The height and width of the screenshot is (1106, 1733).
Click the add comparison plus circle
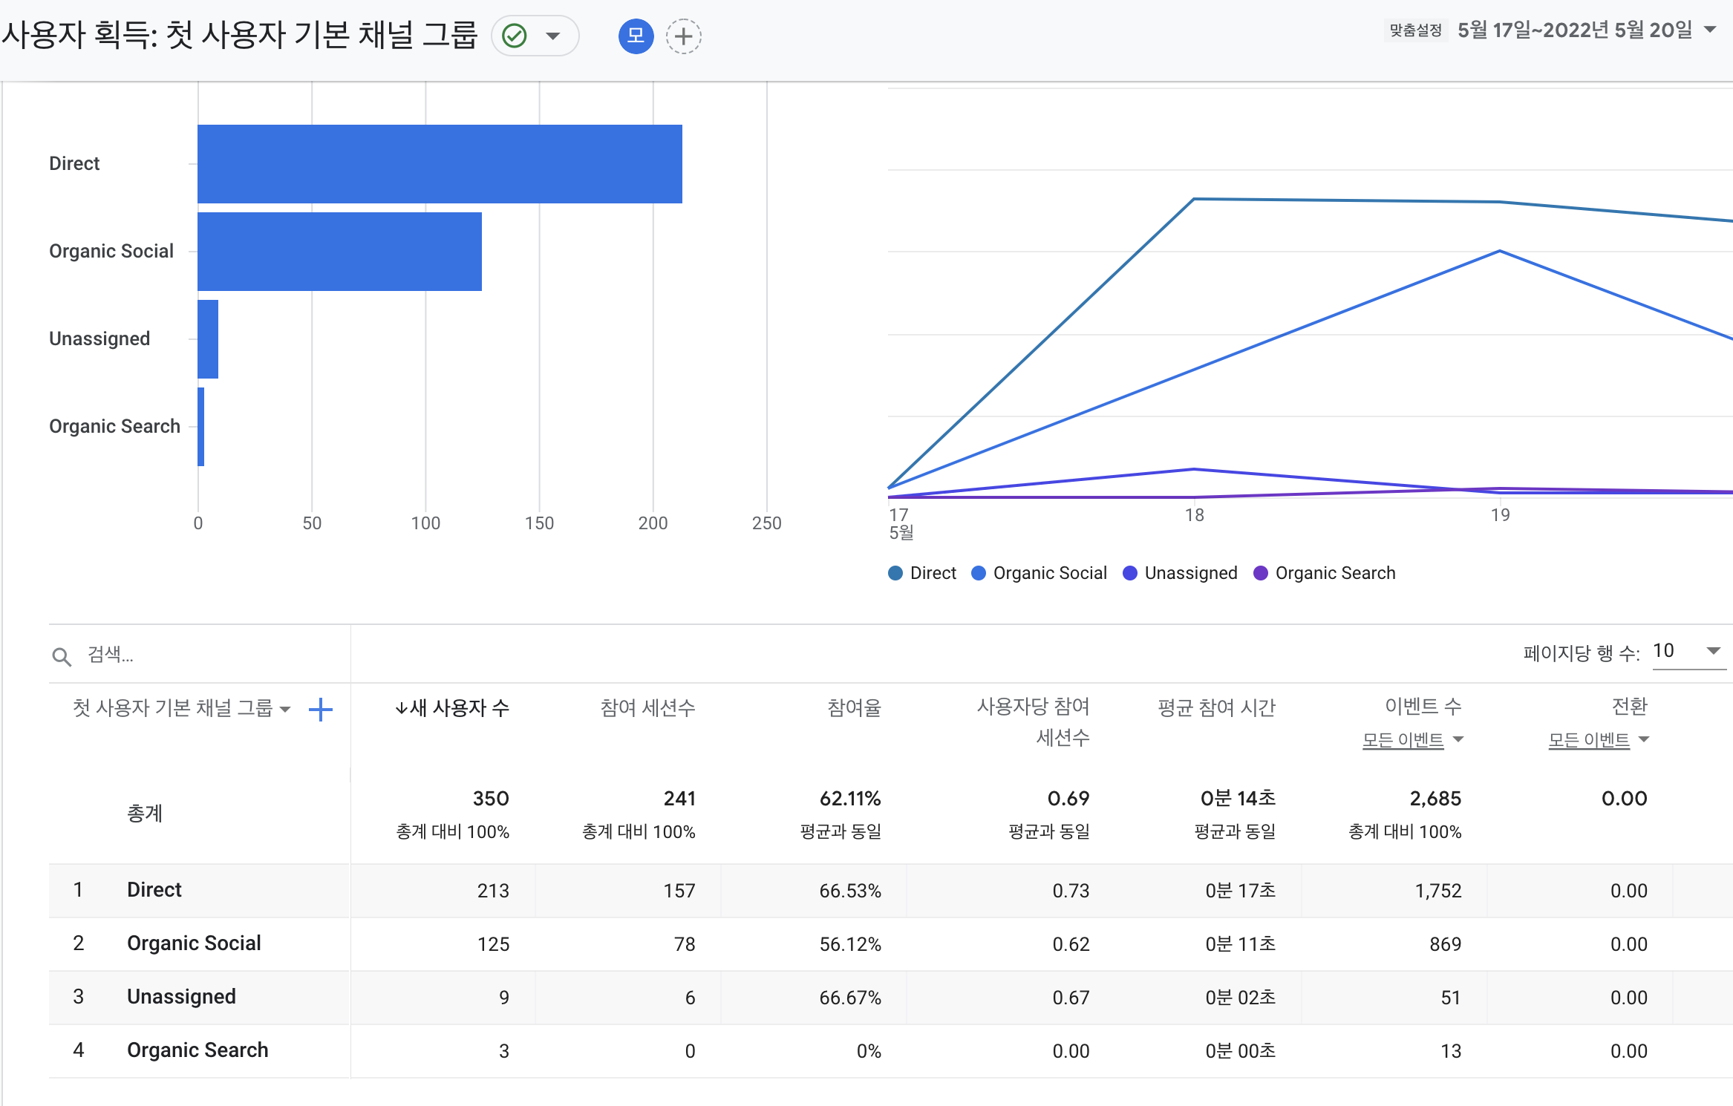(683, 36)
